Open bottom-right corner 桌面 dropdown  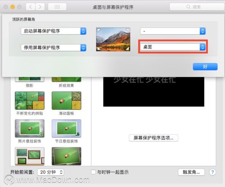(173, 47)
